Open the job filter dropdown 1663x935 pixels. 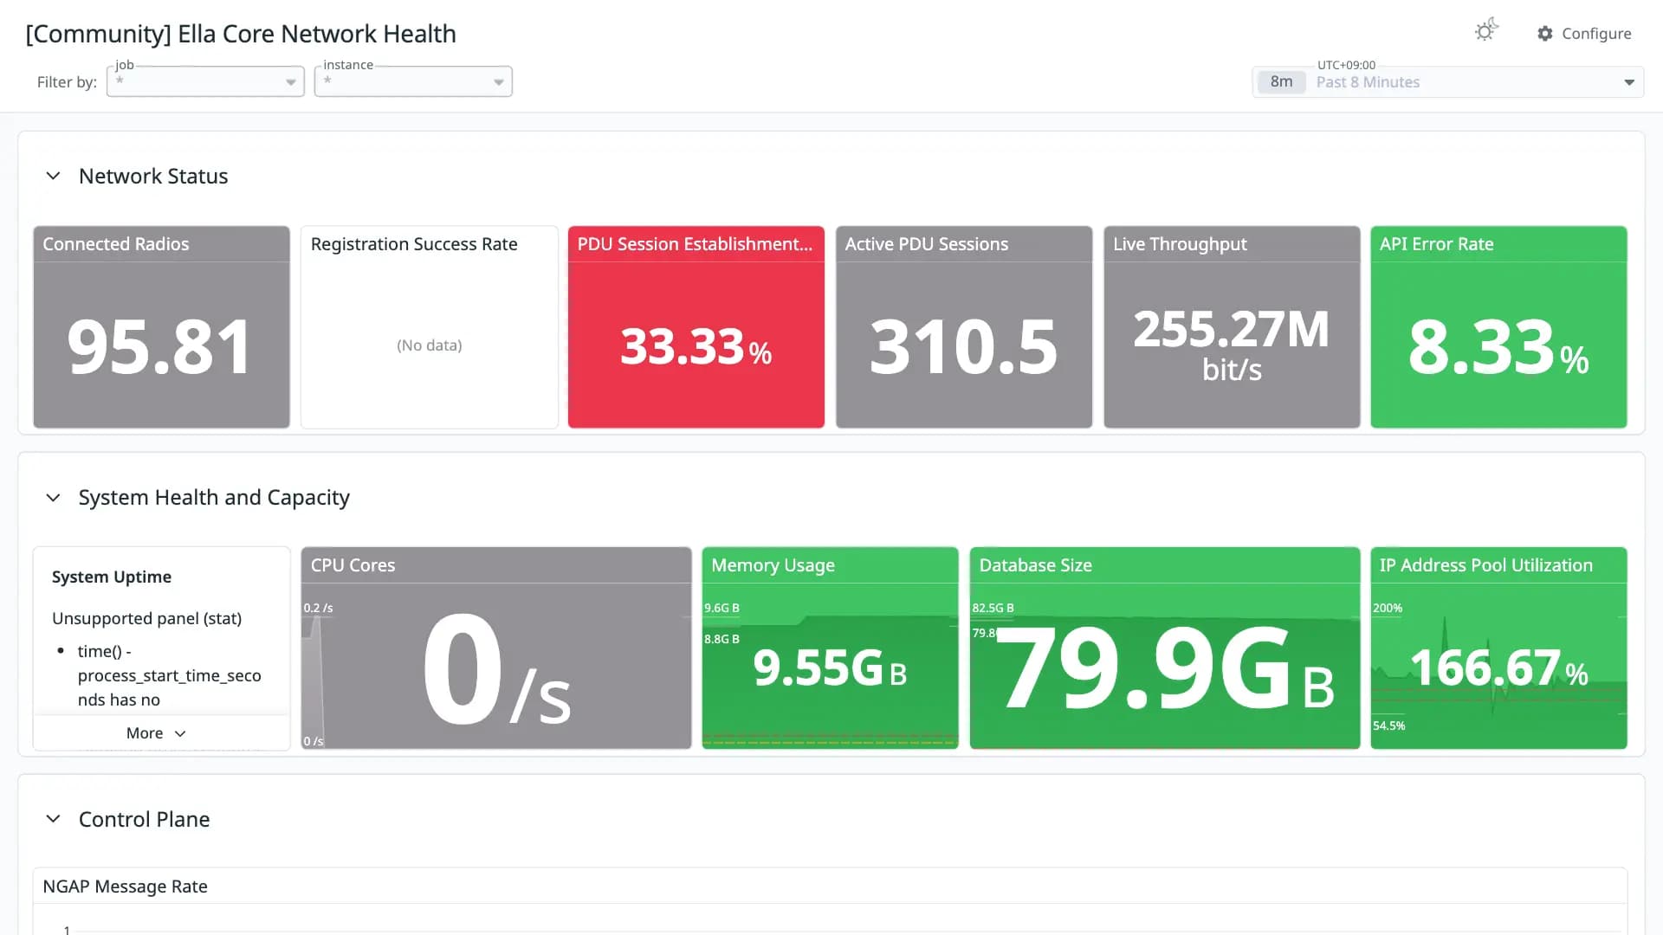(205, 81)
